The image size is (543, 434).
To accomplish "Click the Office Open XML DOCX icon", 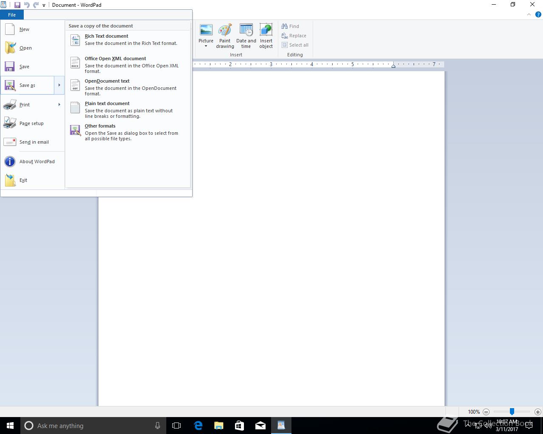I will (x=75, y=63).
